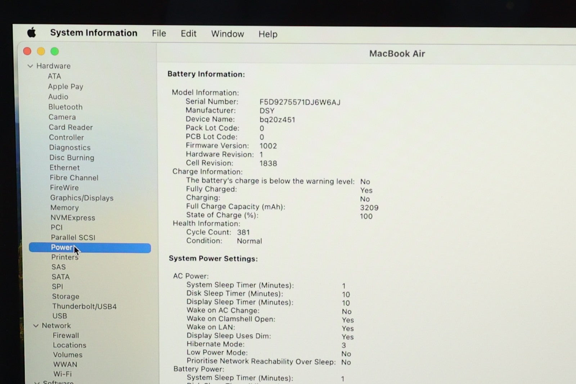The image size is (576, 384).
Task: Open the Edit menu
Action: coord(188,34)
